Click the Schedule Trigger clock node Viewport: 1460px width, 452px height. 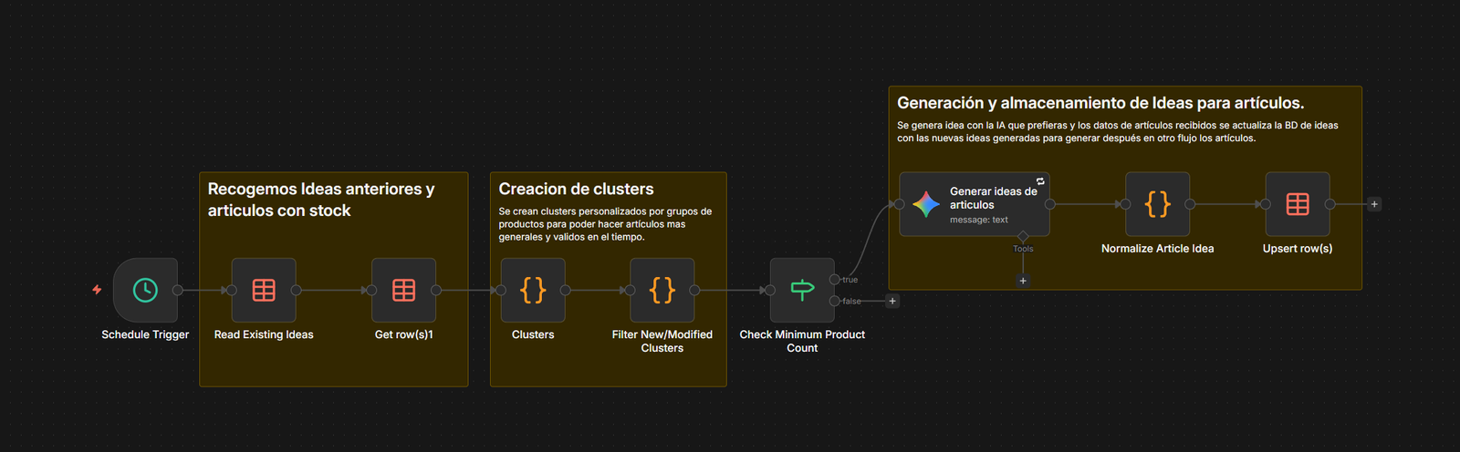[145, 290]
